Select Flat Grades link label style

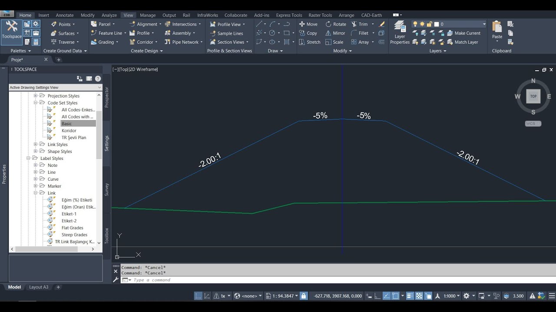tap(72, 227)
